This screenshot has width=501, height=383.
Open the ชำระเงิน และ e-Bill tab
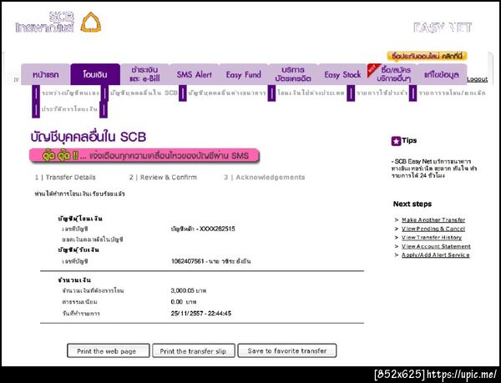pyautogui.click(x=144, y=74)
